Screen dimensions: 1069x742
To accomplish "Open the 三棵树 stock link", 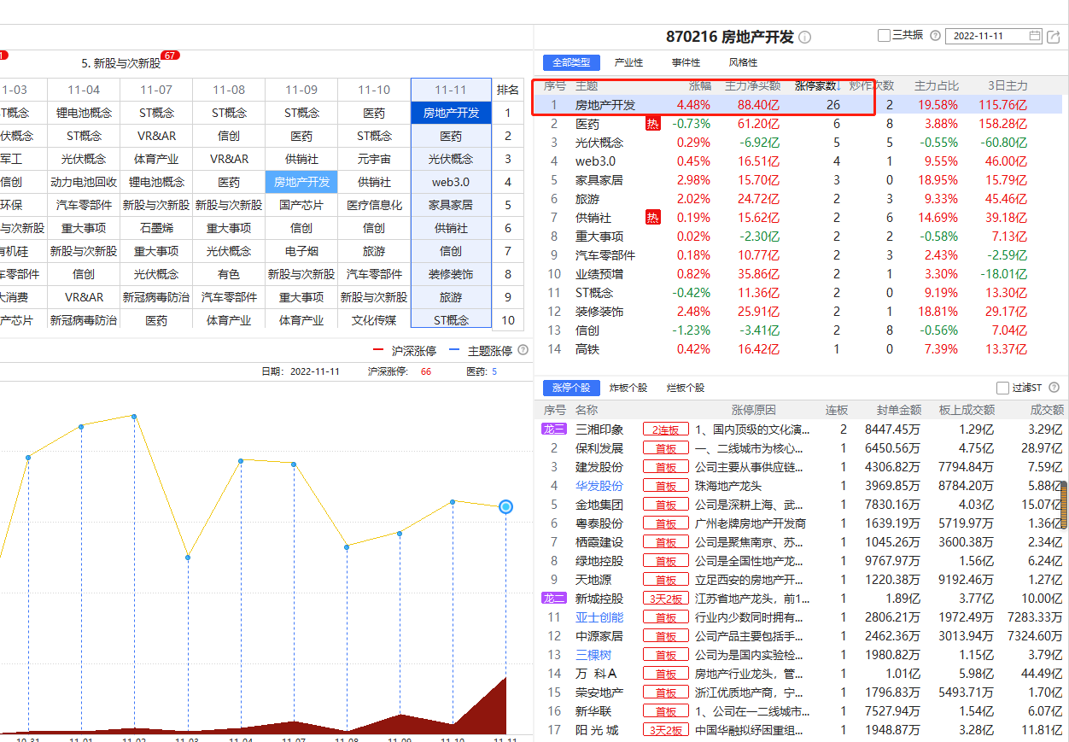I will tap(593, 655).
